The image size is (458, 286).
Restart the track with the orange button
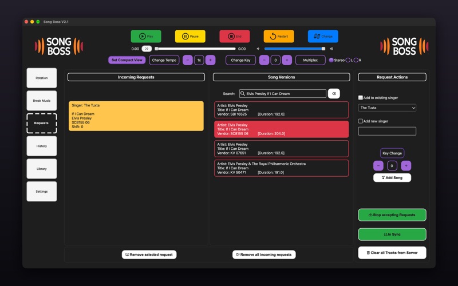coord(279,36)
